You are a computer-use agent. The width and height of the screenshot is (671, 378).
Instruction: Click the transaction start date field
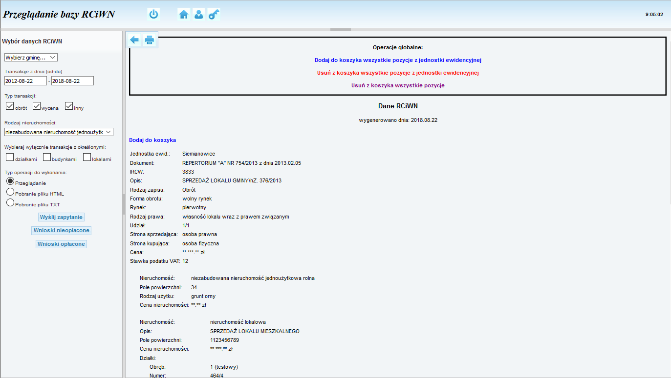pos(25,81)
